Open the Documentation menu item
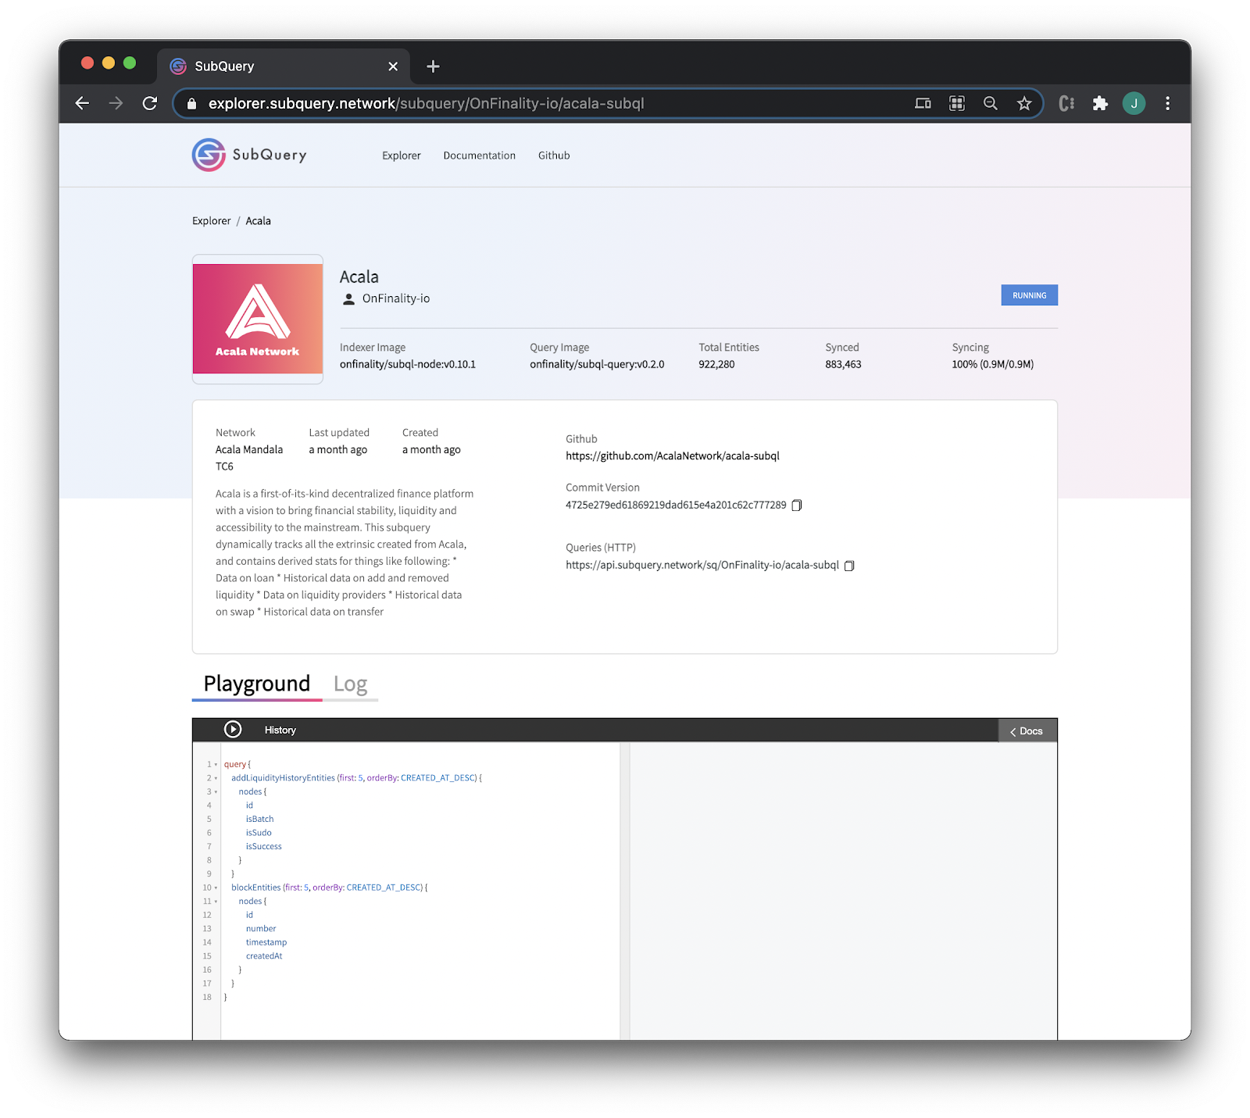The height and width of the screenshot is (1118, 1250). click(479, 155)
